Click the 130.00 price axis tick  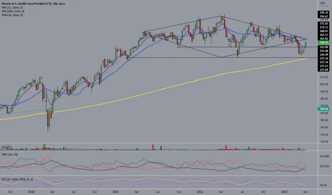tap(324, 135)
